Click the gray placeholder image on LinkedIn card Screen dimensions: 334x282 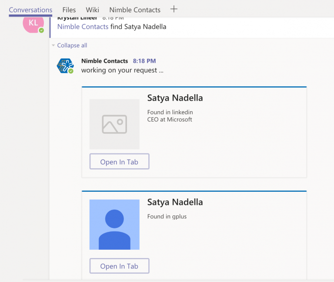[114, 124]
